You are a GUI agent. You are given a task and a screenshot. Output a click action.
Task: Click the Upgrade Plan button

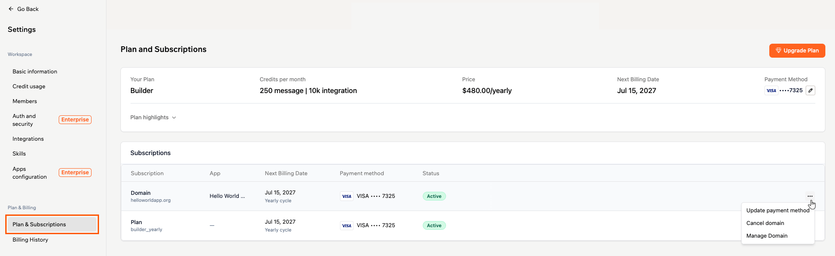coord(797,51)
